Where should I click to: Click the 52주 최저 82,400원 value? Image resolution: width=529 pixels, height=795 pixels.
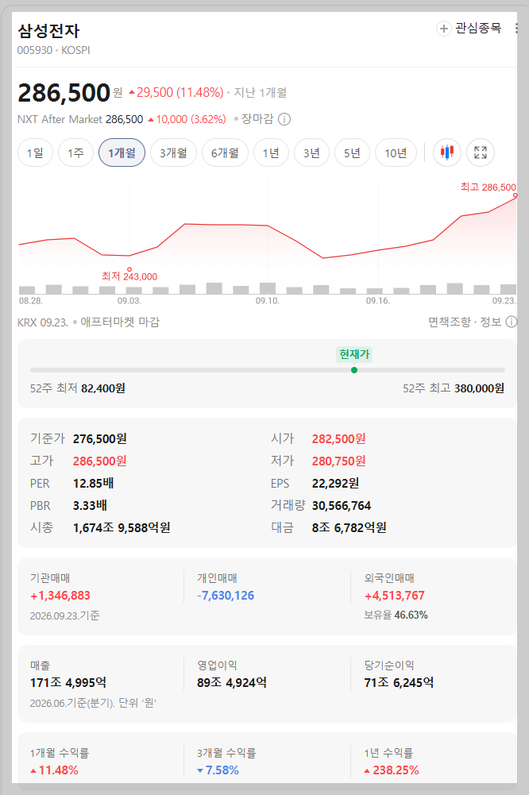point(103,388)
